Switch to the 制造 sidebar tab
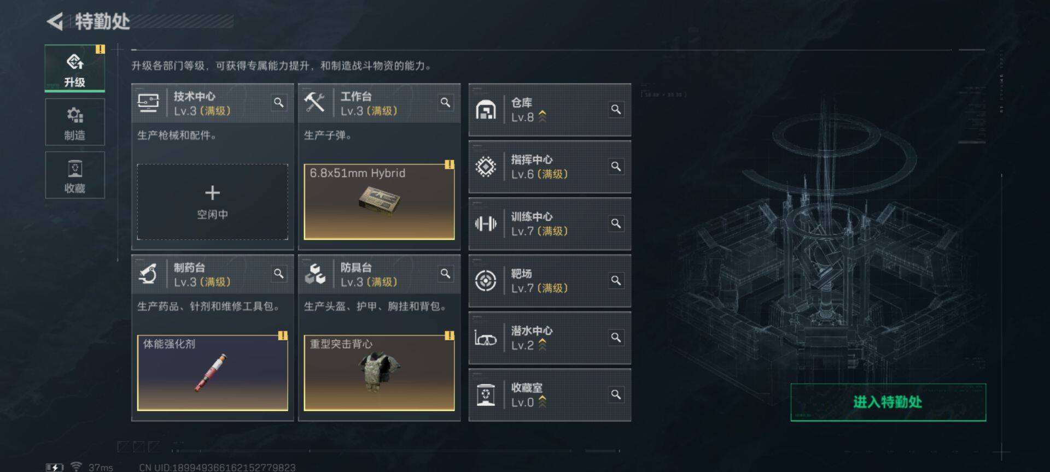 [x=75, y=122]
